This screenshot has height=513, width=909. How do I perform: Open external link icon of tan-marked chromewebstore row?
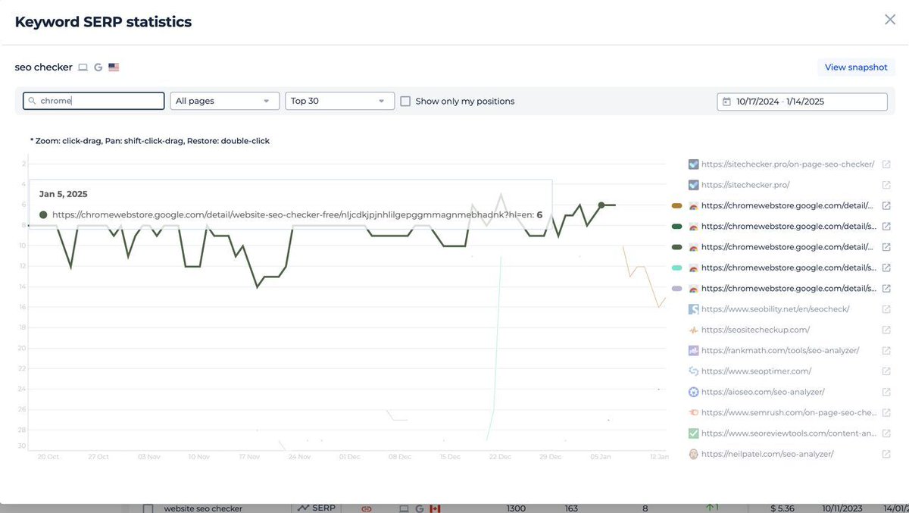(886, 205)
